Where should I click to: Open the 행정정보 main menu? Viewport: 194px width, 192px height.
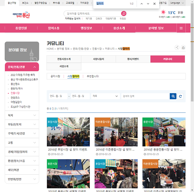click(x=86, y=28)
